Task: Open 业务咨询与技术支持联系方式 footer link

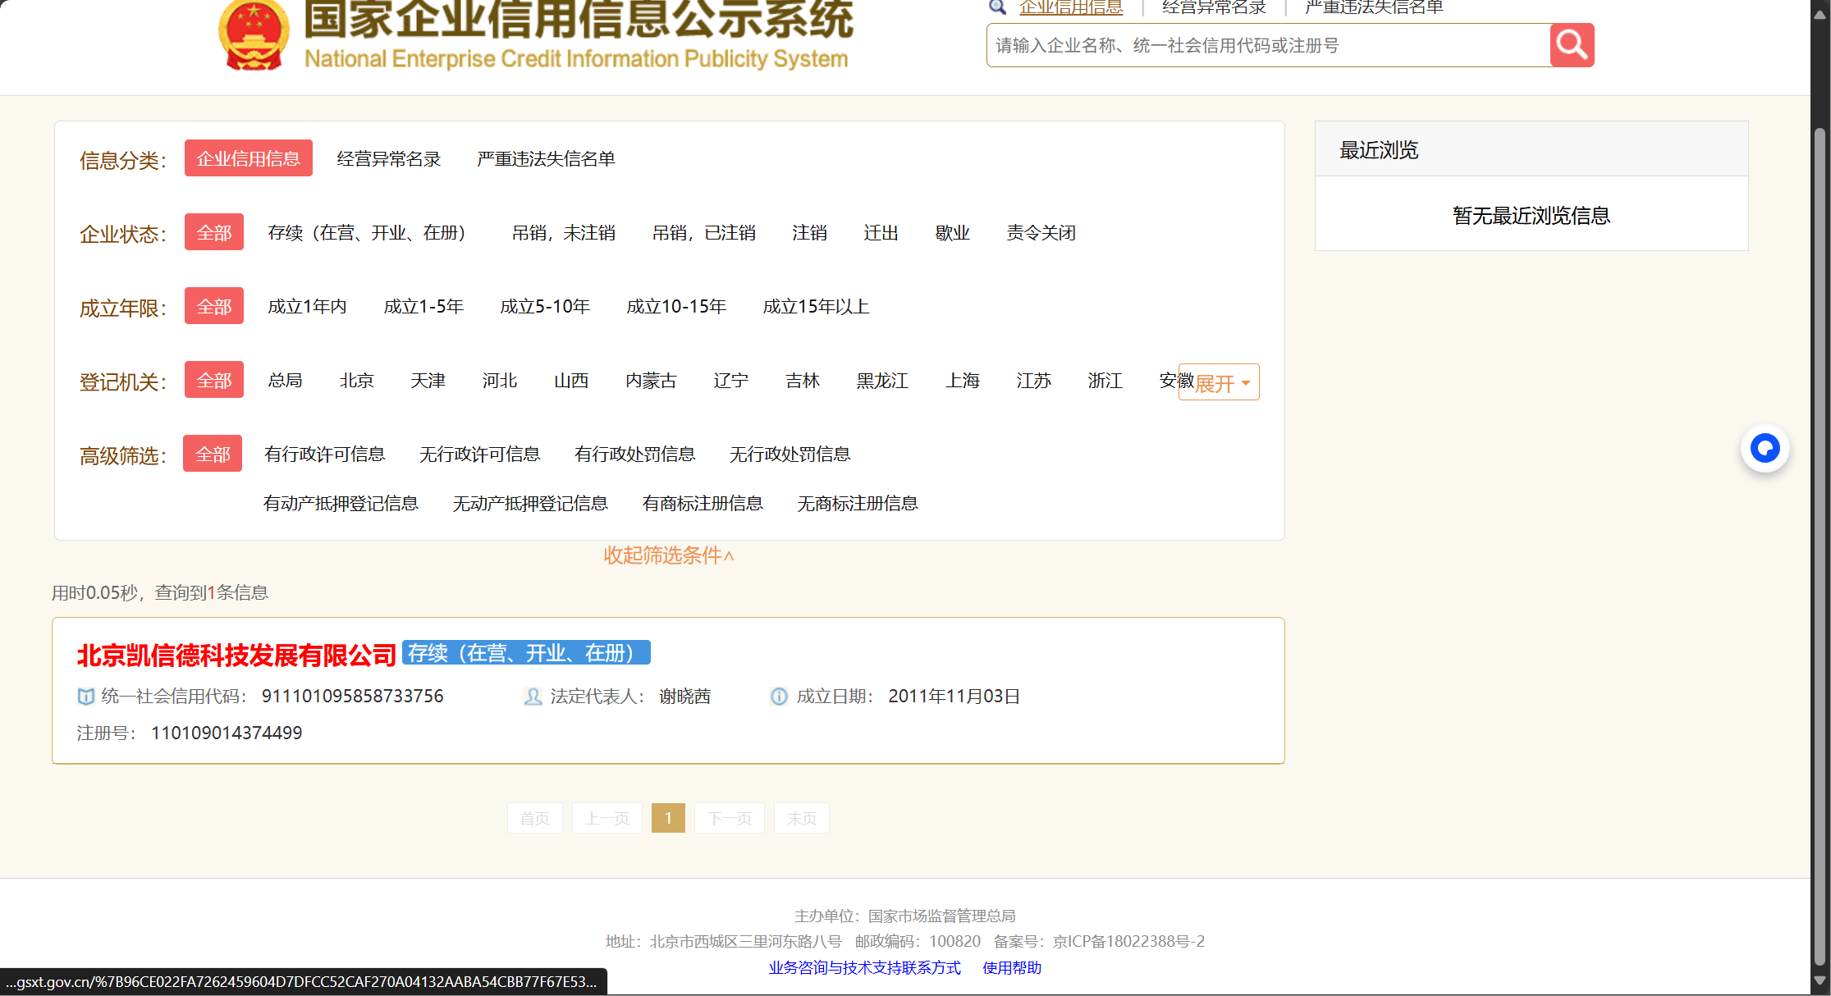Action: click(864, 968)
